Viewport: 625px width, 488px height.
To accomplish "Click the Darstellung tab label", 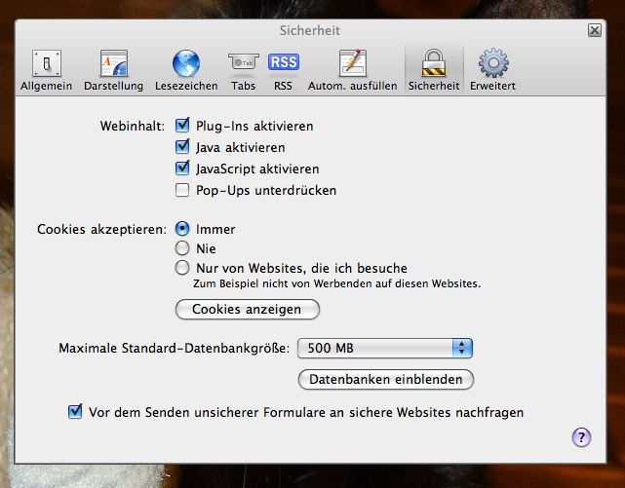I will click(x=114, y=87).
